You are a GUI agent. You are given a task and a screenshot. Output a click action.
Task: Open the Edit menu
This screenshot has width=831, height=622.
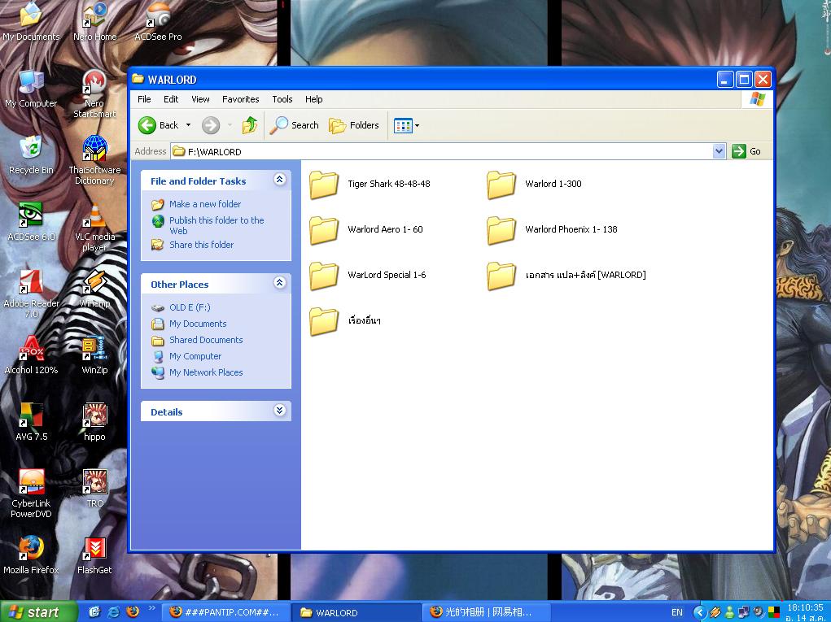171,99
